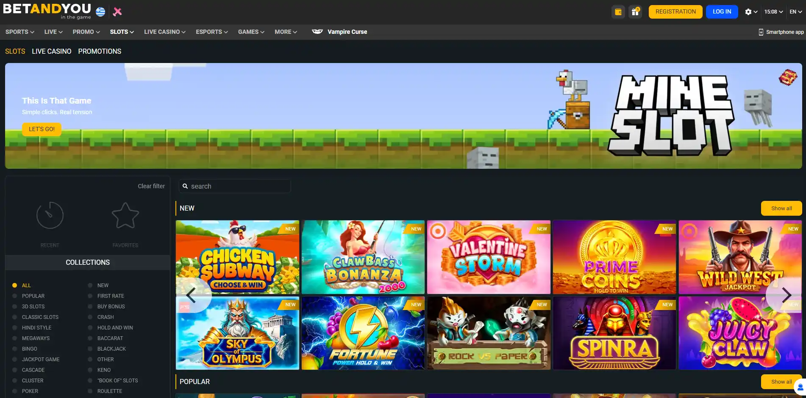The height and width of the screenshot is (398, 806).
Task: Open the wallet icon in header
Action: click(618, 12)
